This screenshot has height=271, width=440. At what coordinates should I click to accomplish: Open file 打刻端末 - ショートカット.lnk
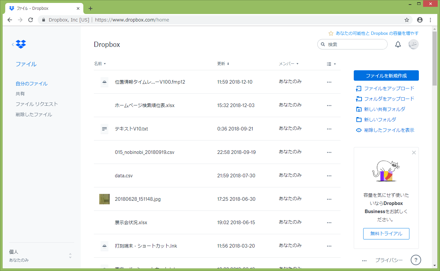coord(146,246)
